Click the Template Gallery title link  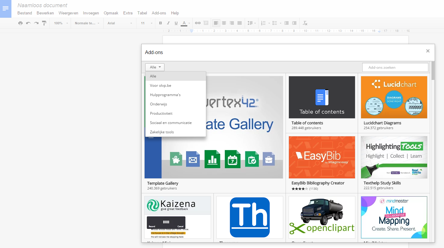click(163, 183)
